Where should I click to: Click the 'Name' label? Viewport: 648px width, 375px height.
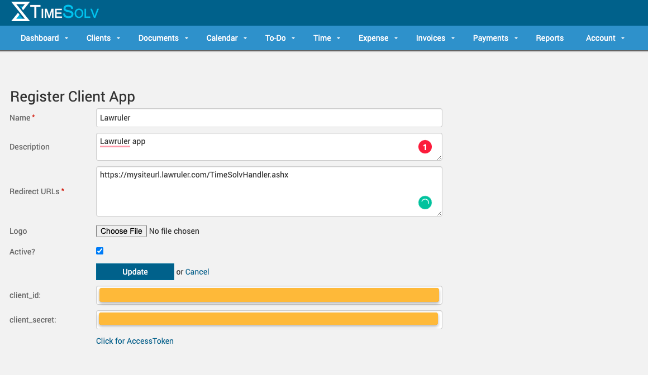coord(20,118)
